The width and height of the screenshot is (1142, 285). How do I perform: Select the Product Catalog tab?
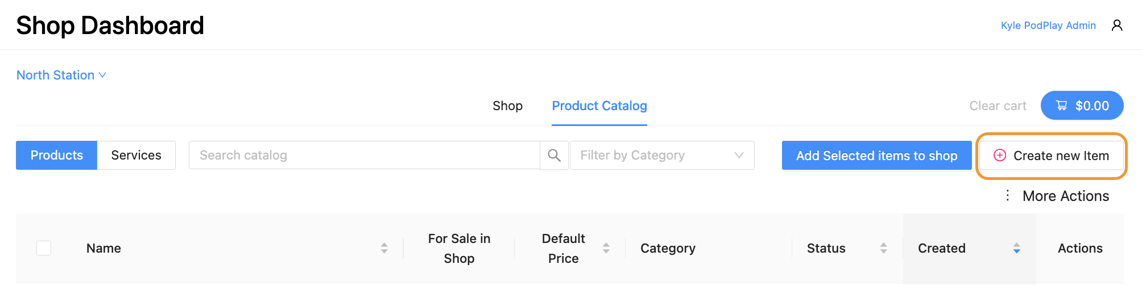[599, 106]
